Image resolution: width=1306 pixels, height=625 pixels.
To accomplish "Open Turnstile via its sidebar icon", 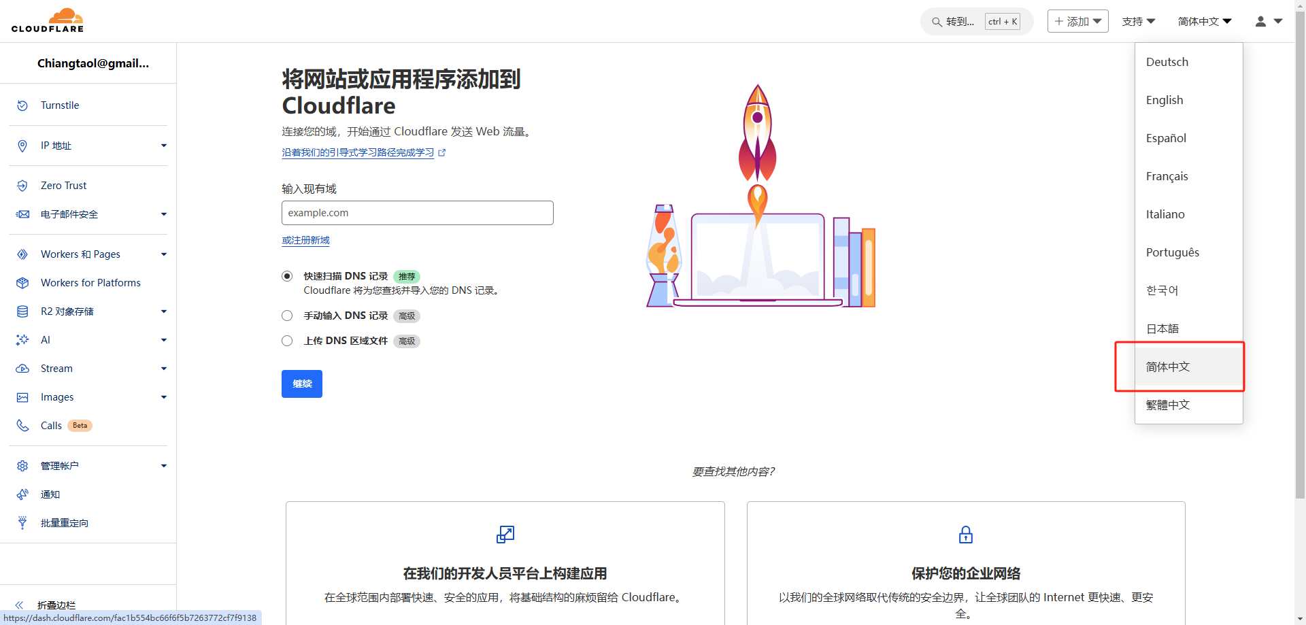I will click(22, 105).
